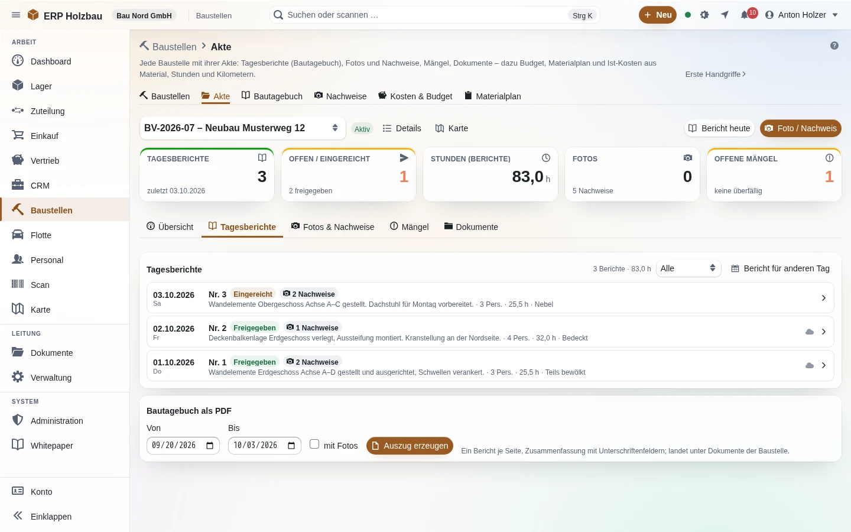Image resolution: width=851 pixels, height=532 pixels.
Task: Open the Anton Holzer user menu
Action: (x=801, y=15)
